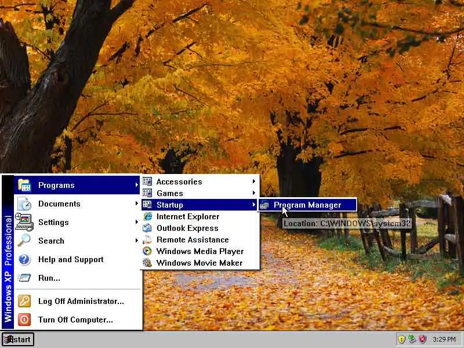Image resolution: width=464 pixels, height=348 pixels.
Task: Click the green network tray icon
Action: click(412, 339)
